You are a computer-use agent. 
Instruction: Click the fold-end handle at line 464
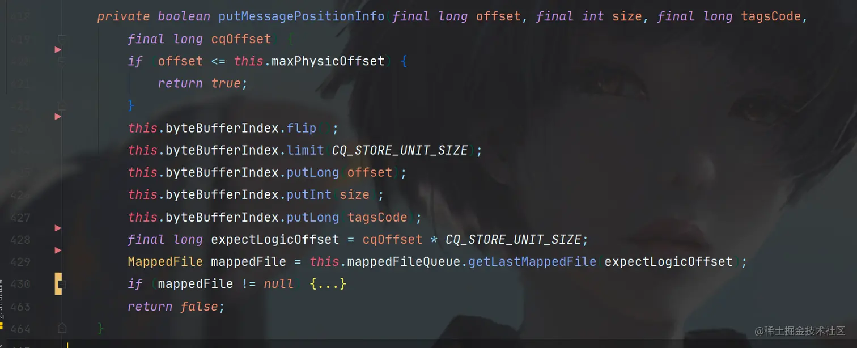click(x=62, y=328)
